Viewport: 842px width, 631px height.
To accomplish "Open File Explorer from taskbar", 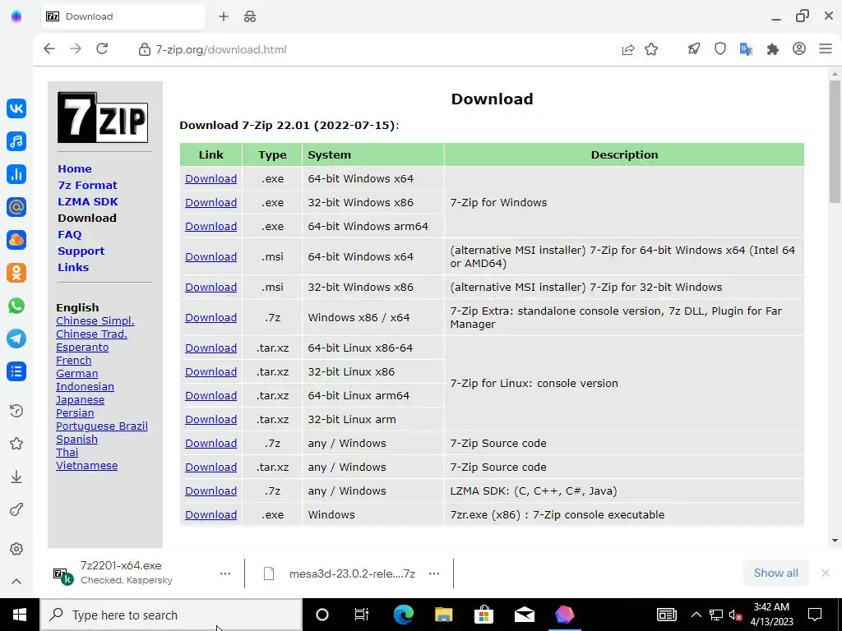I will pos(443,615).
